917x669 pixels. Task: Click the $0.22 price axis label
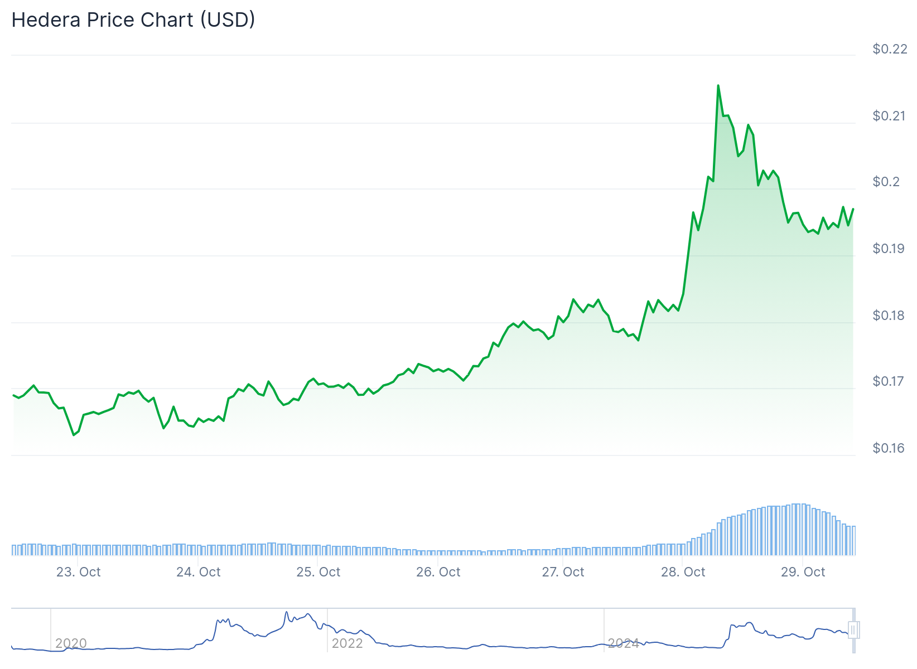(890, 49)
